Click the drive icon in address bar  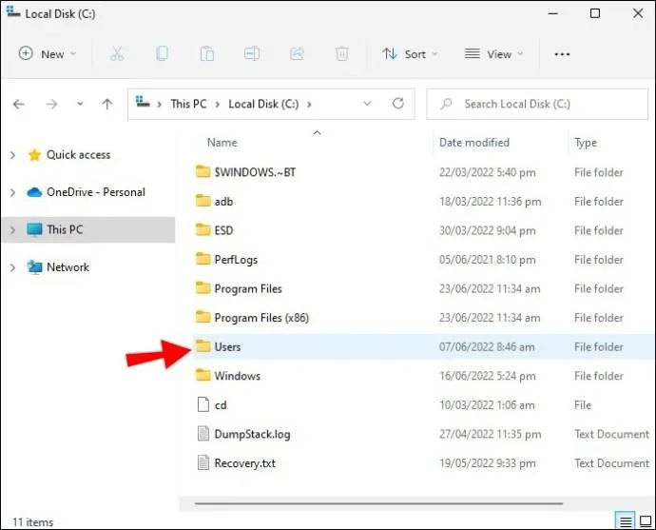143,102
